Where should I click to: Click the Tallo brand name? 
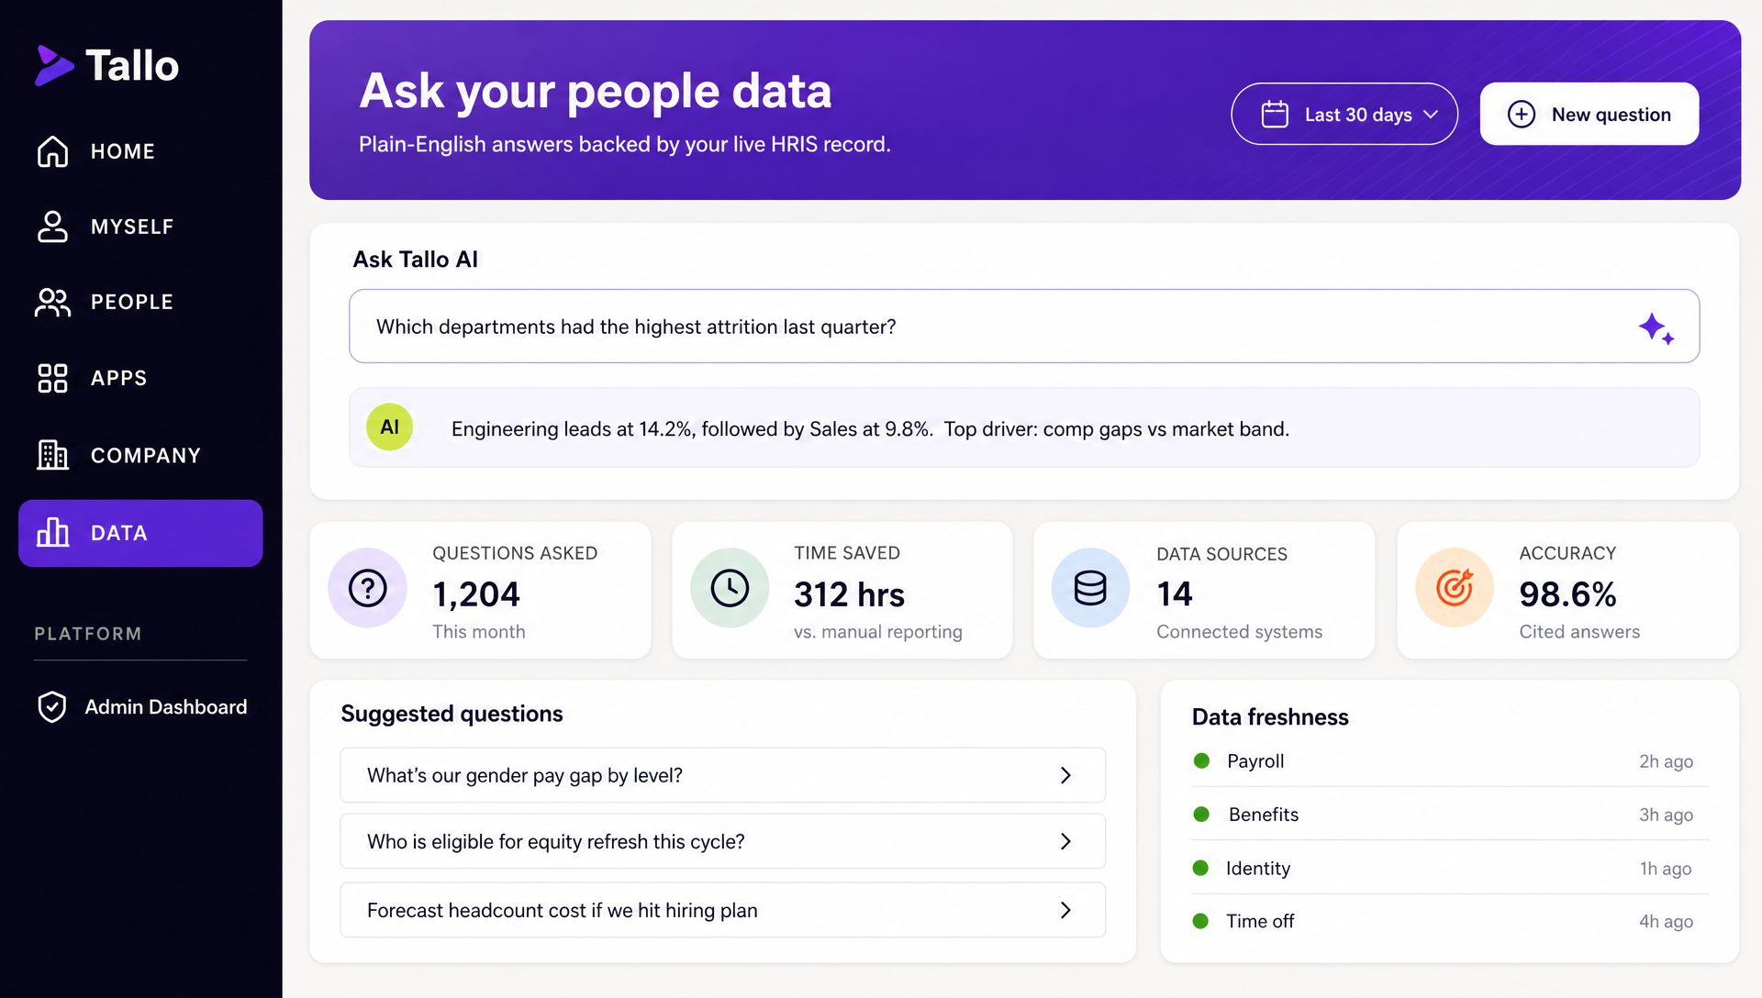132,65
